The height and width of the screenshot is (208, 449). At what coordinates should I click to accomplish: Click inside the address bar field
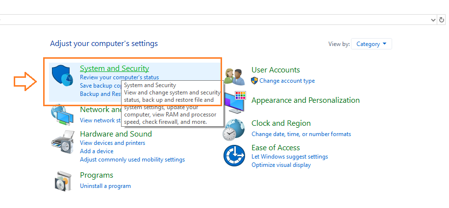point(216,20)
